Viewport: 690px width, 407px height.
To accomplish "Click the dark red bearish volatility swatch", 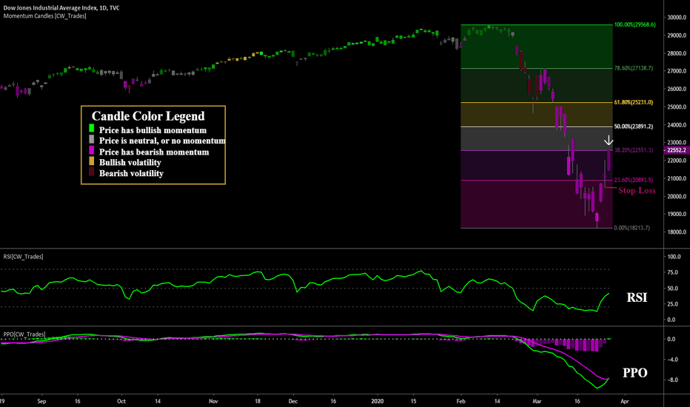I will [92, 172].
